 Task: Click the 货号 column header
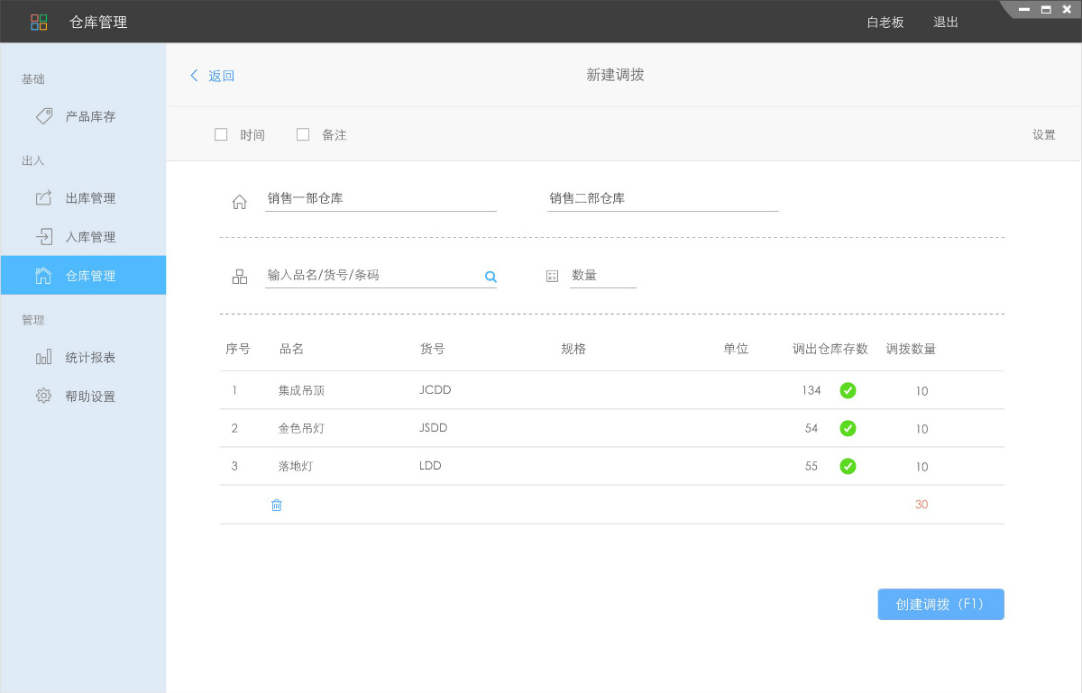(x=432, y=349)
